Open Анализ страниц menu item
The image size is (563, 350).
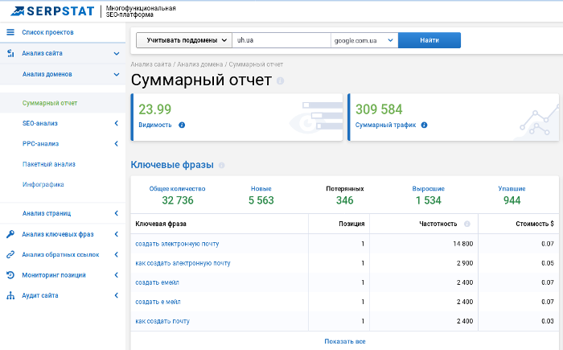click(47, 213)
